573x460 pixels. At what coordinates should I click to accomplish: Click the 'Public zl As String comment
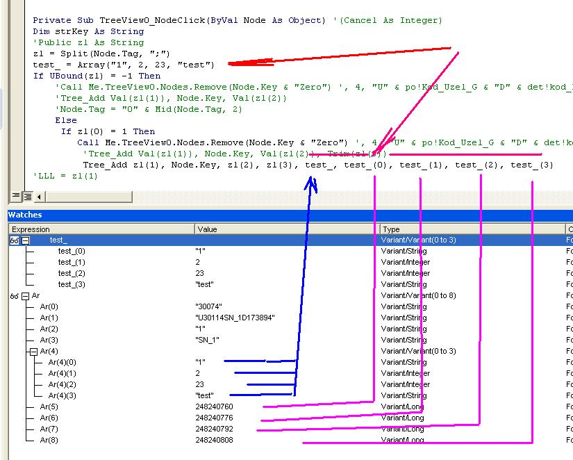click(x=88, y=43)
